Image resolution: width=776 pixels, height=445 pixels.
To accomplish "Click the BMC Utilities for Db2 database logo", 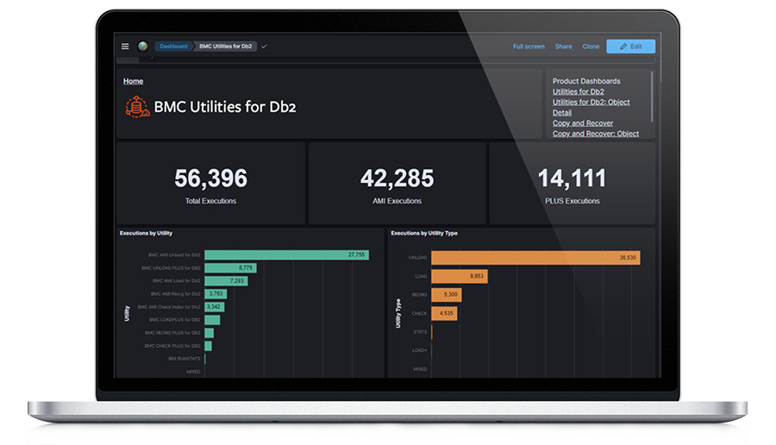I will pyautogui.click(x=137, y=107).
